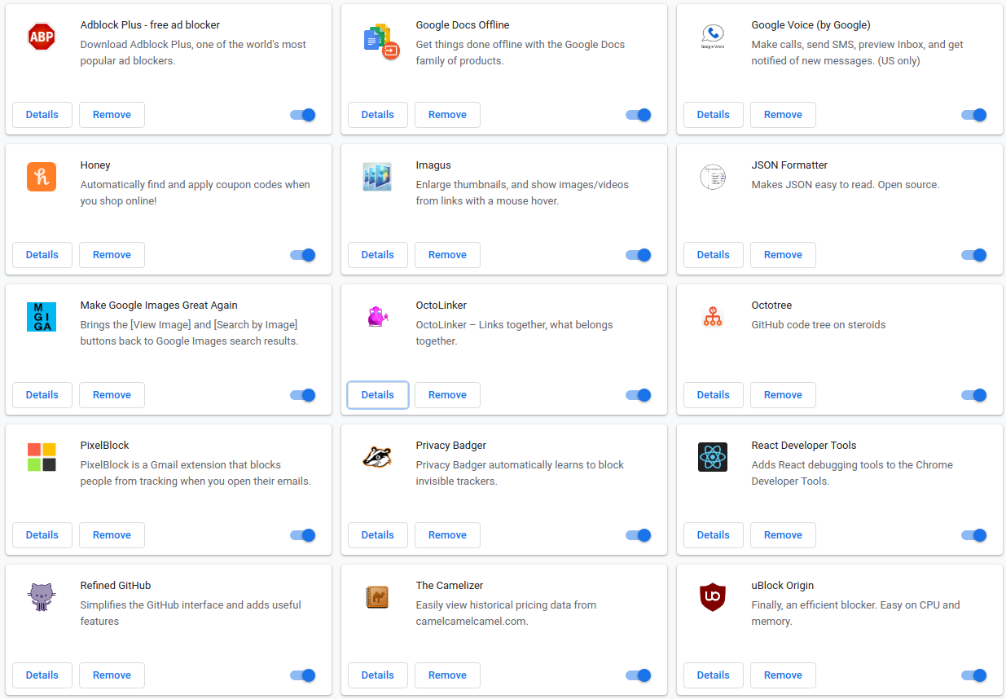Remove React Developer Tools

click(x=783, y=535)
